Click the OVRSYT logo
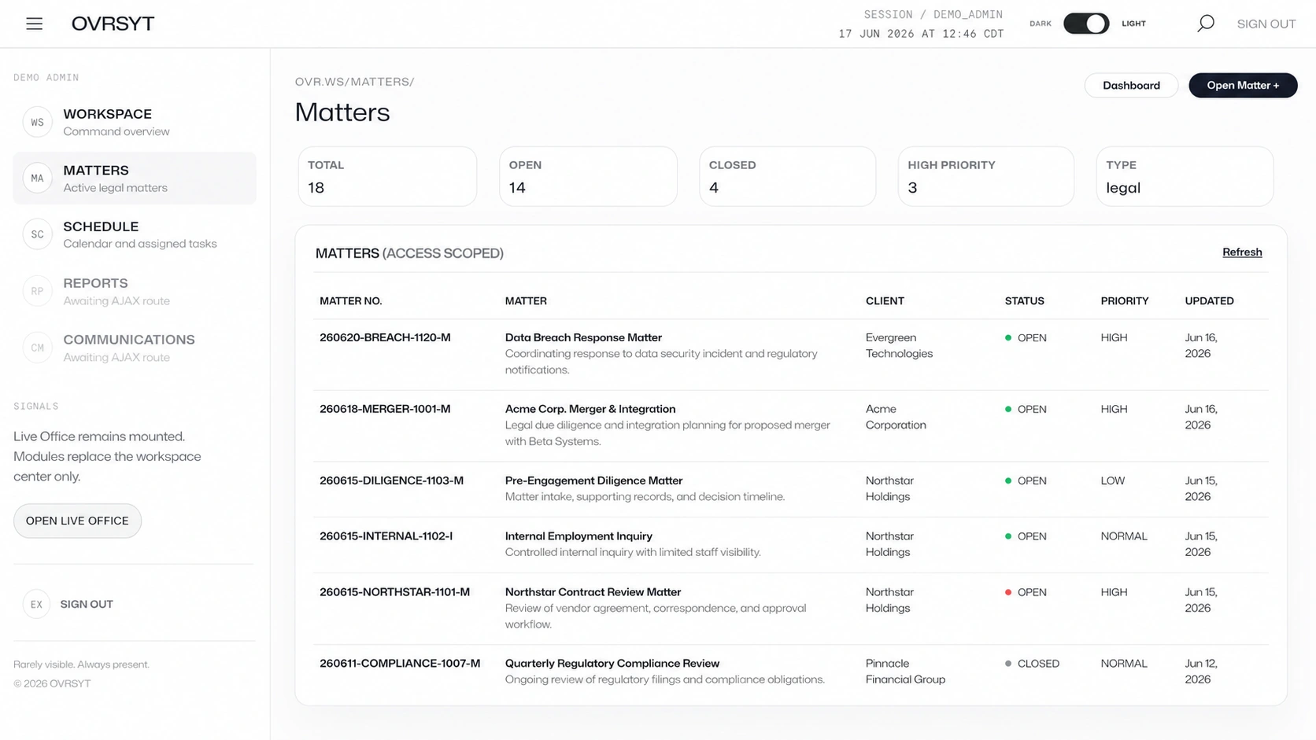Image resolution: width=1316 pixels, height=740 pixels. click(113, 24)
